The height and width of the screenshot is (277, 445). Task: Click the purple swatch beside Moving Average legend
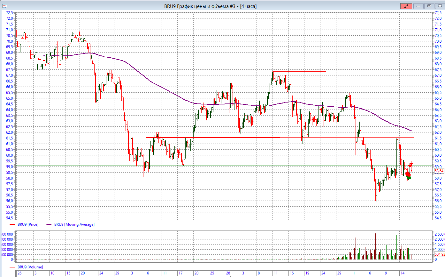coord(49,224)
